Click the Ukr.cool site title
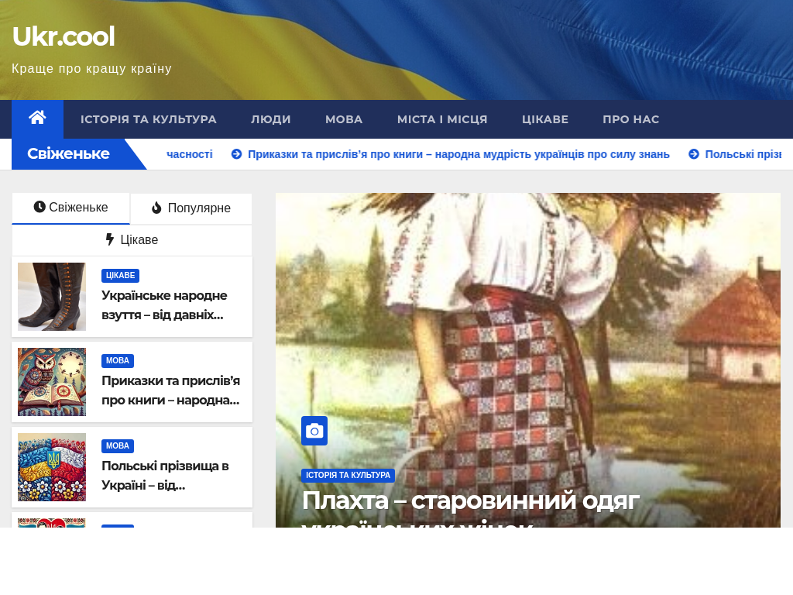This screenshot has width=793, height=595. coord(64,36)
